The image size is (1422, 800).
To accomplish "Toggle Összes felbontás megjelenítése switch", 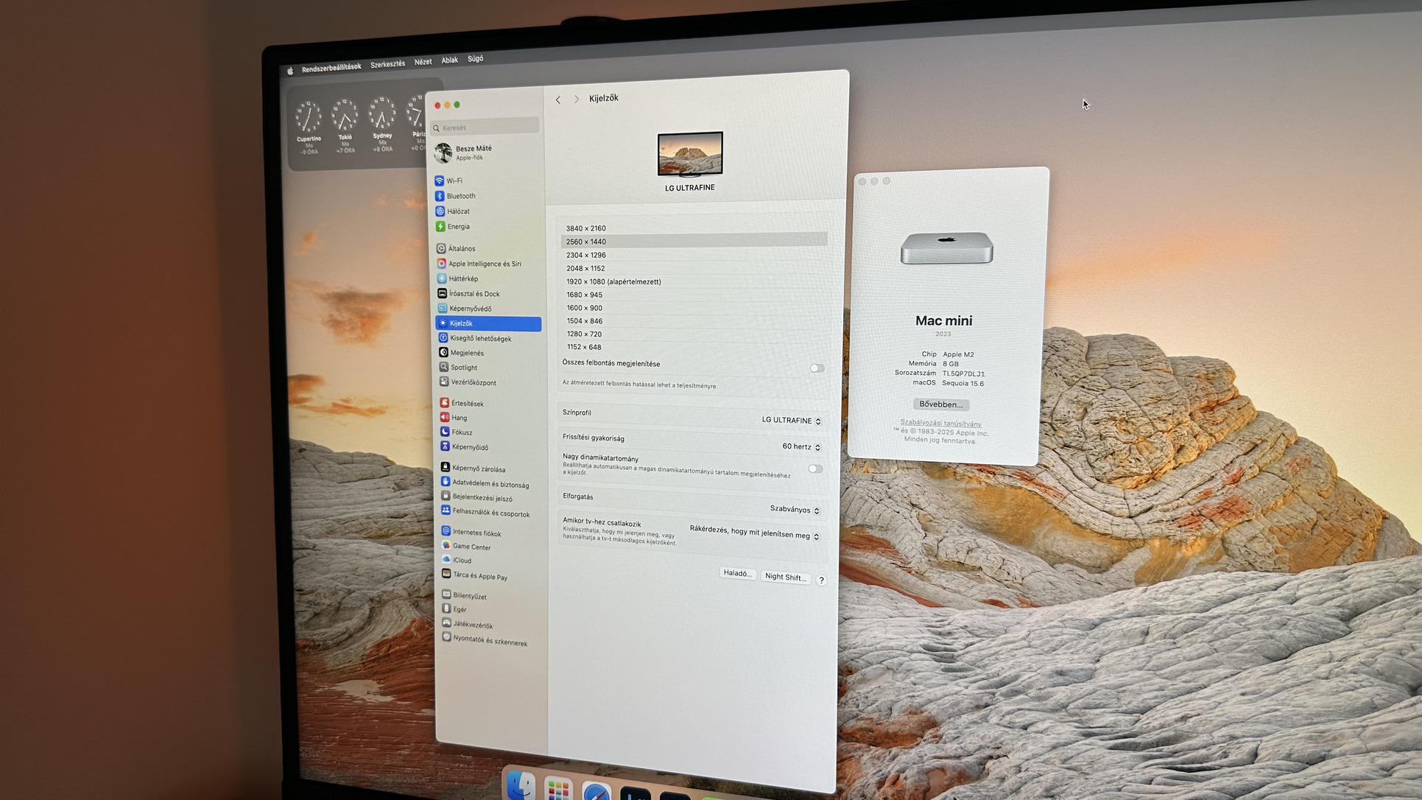I will (x=817, y=368).
